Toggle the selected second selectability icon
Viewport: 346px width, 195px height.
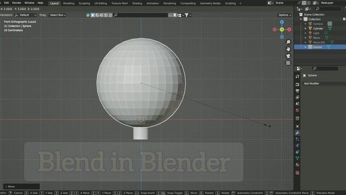pos(92,15)
